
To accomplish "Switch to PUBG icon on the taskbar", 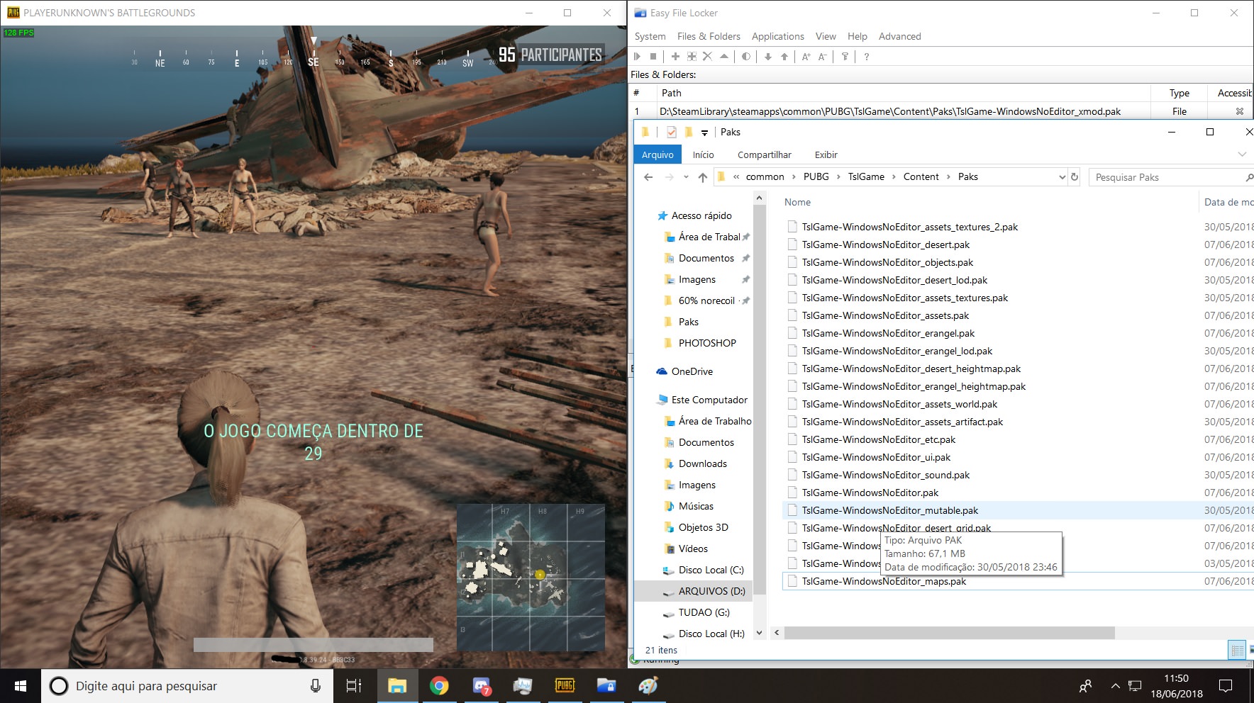I will [x=565, y=685].
